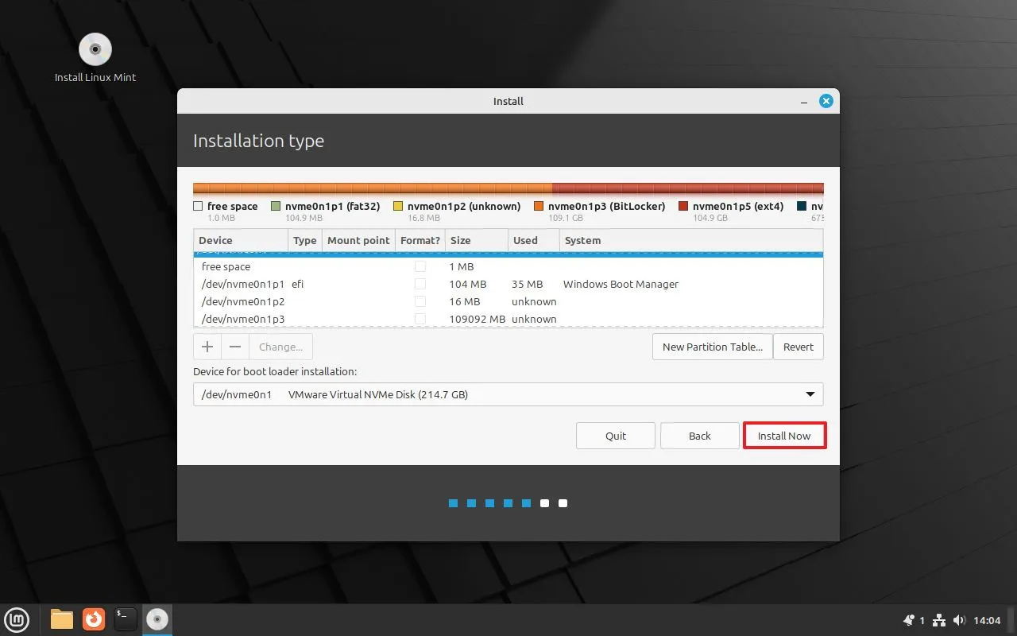Viewport: 1017px width, 636px height.
Task: Open the Terminal from the taskbar
Action: click(126, 619)
